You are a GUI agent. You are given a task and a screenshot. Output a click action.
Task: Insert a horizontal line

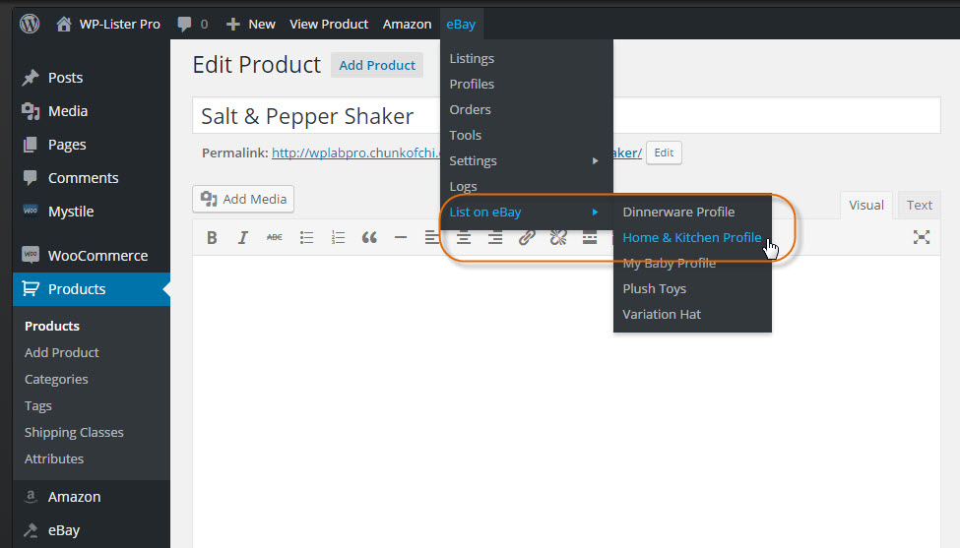[x=401, y=237]
